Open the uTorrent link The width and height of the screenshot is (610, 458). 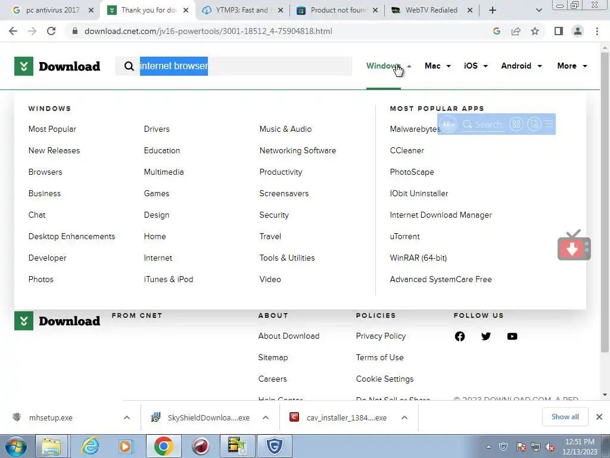[404, 236]
